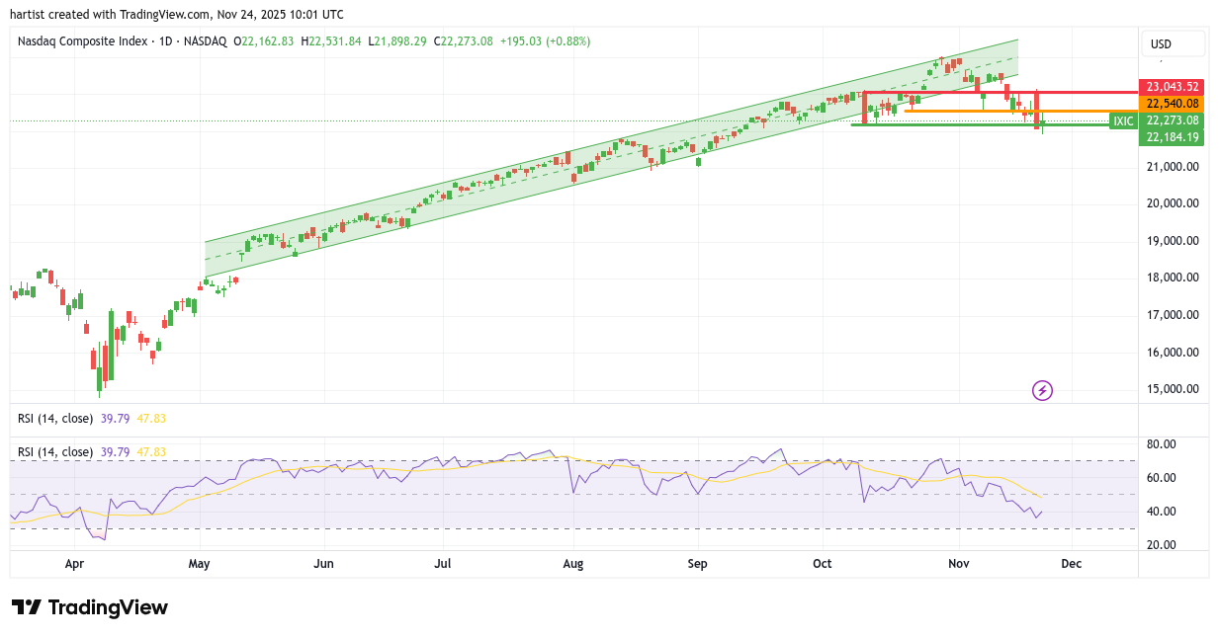Screen dimensions: 1219x637
Task: Click the orange 22,540.08 price label
Action: click(x=1172, y=104)
